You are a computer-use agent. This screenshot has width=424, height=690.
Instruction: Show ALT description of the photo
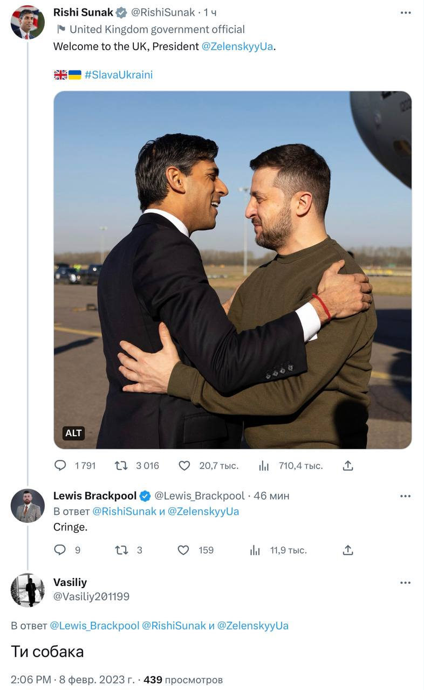coord(73,433)
